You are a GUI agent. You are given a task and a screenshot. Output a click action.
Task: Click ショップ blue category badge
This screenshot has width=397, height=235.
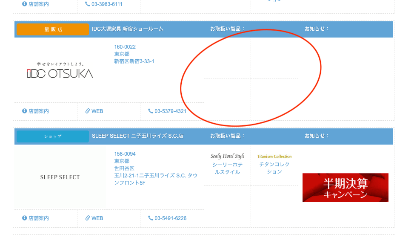point(53,136)
